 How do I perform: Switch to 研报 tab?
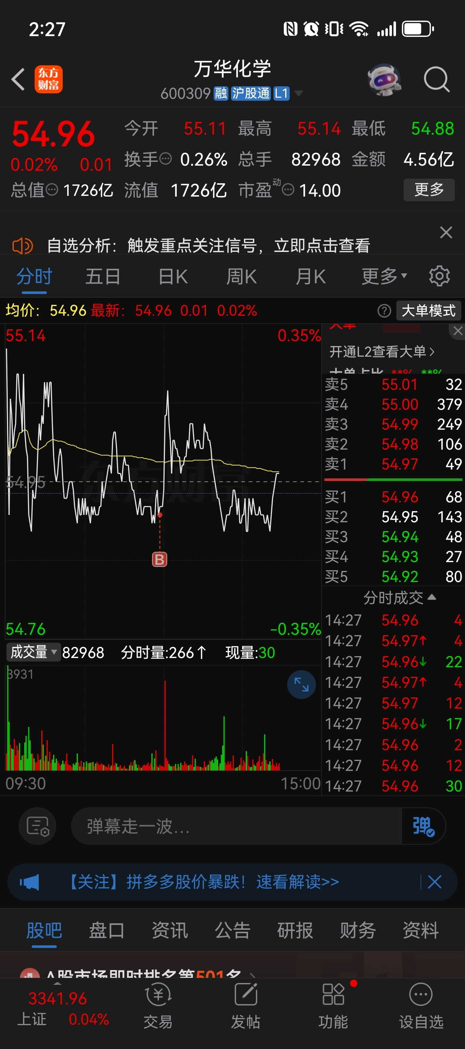[x=295, y=931]
